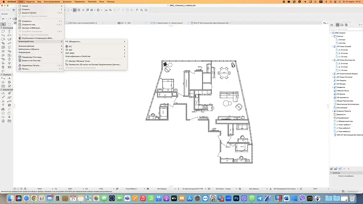
Task: Select АР Фасады in navigator
Action: 341,84
